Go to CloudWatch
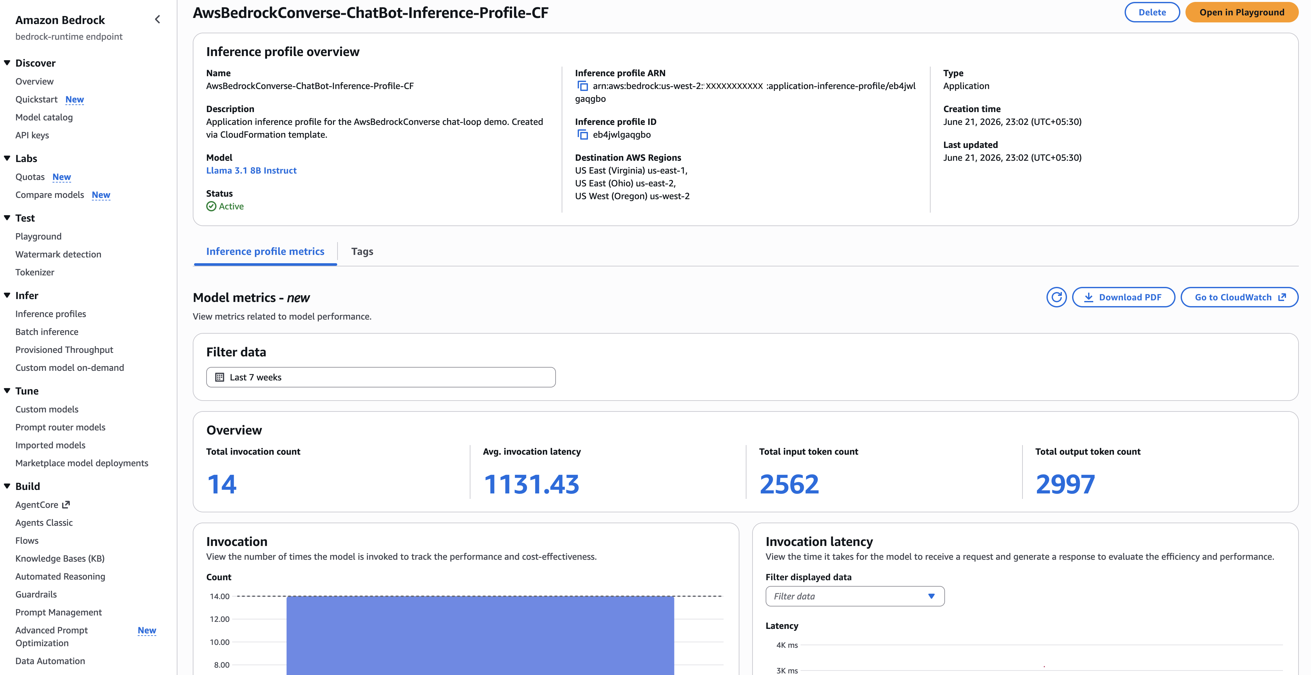The height and width of the screenshot is (675, 1311). click(1239, 297)
